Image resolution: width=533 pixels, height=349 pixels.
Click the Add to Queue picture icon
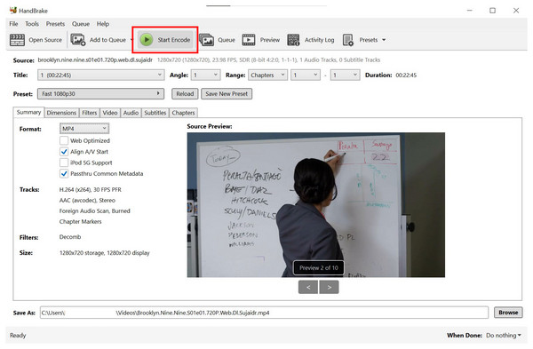pos(78,40)
